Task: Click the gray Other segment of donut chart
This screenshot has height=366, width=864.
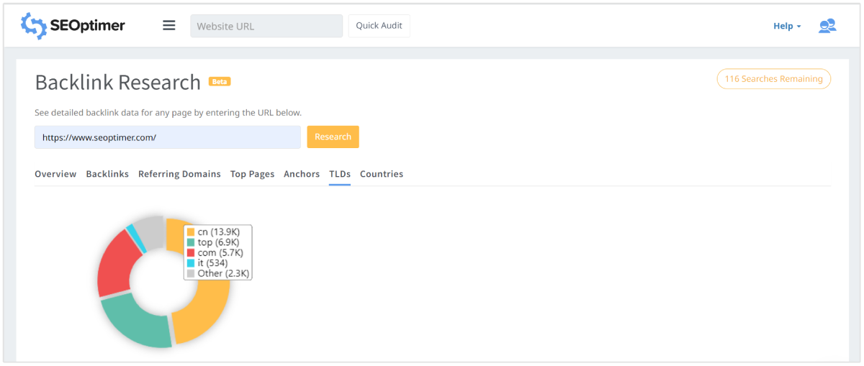Action: pos(150,227)
